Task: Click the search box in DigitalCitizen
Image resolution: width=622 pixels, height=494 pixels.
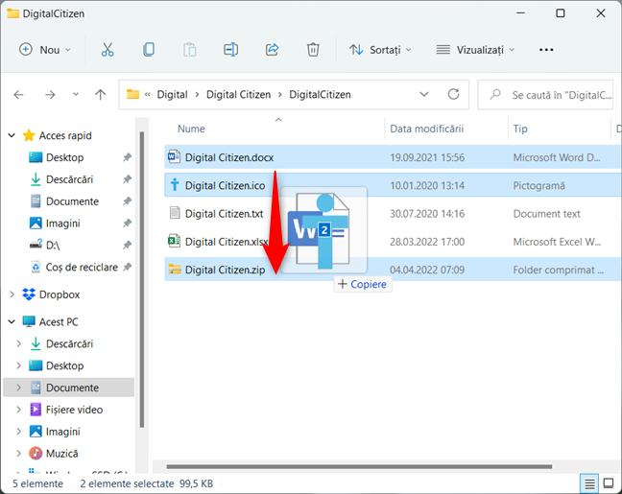Action: click(x=545, y=95)
